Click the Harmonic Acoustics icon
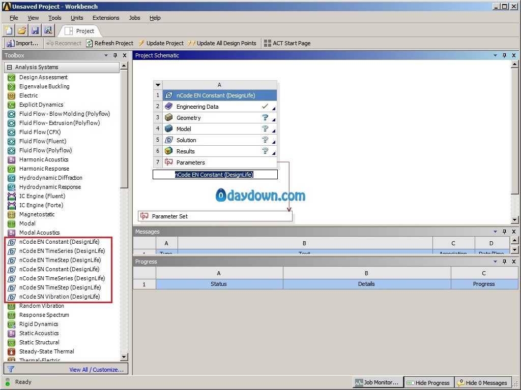Viewport: 521px width, 390px height. tap(11, 159)
